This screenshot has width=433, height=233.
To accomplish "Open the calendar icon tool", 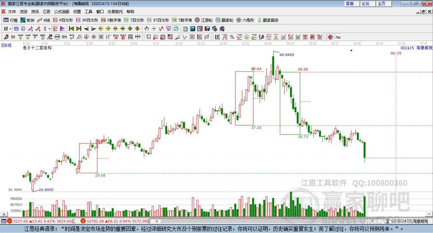I will click(x=185, y=29).
